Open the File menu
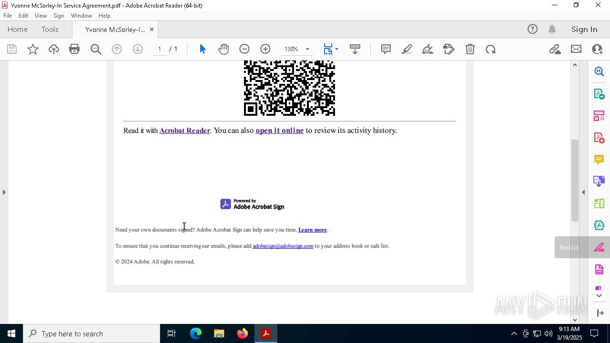The height and width of the screenshot is (343, 610). tap(8, 15)
